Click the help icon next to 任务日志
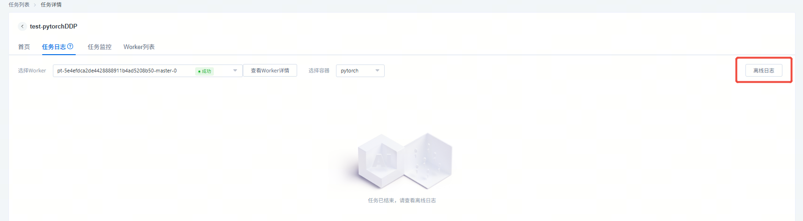 70,46
